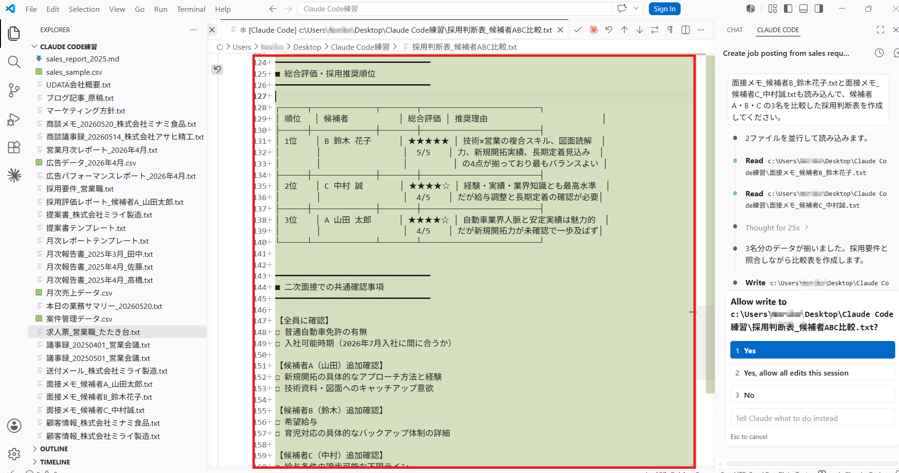Choose No to deny the write
This screenshot has width=899, height=473.
tap(812, 395)
